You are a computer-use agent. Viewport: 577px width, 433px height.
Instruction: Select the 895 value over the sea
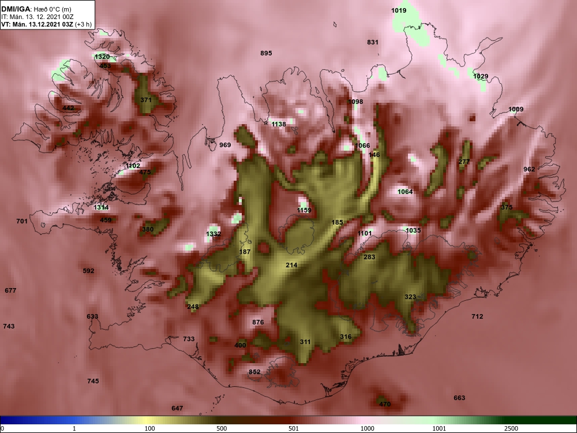point(265,53)
